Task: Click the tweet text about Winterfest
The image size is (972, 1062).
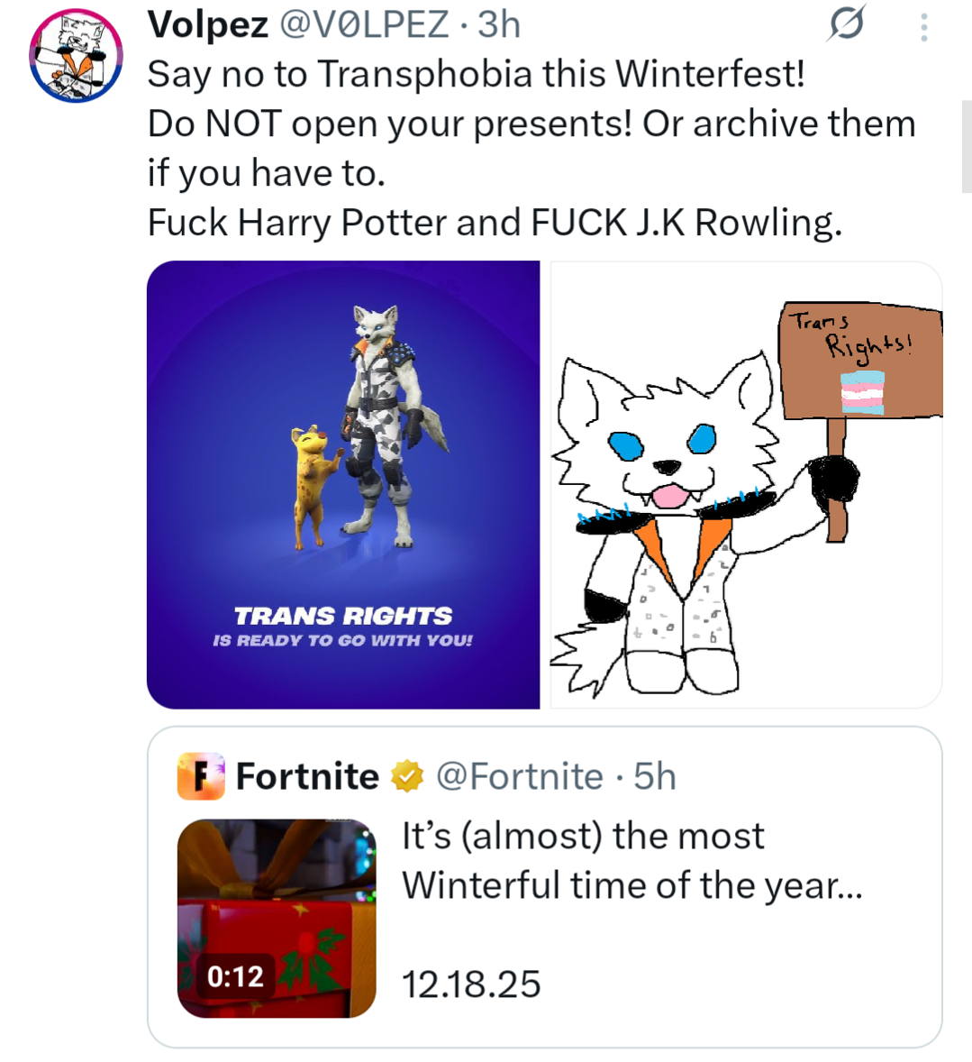Action: pos(531,148)
